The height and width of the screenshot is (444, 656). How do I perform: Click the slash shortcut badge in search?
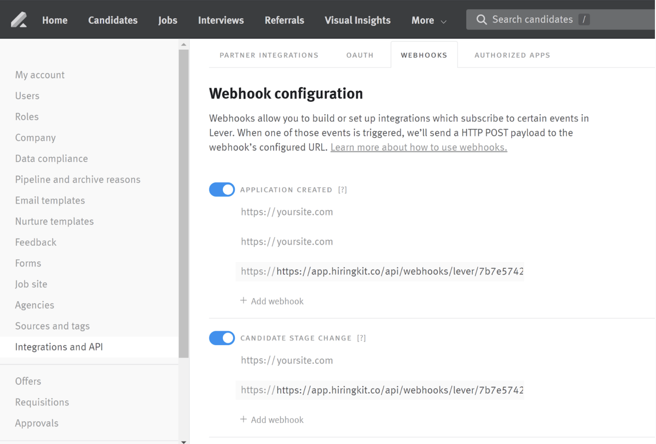click(584, 20)
